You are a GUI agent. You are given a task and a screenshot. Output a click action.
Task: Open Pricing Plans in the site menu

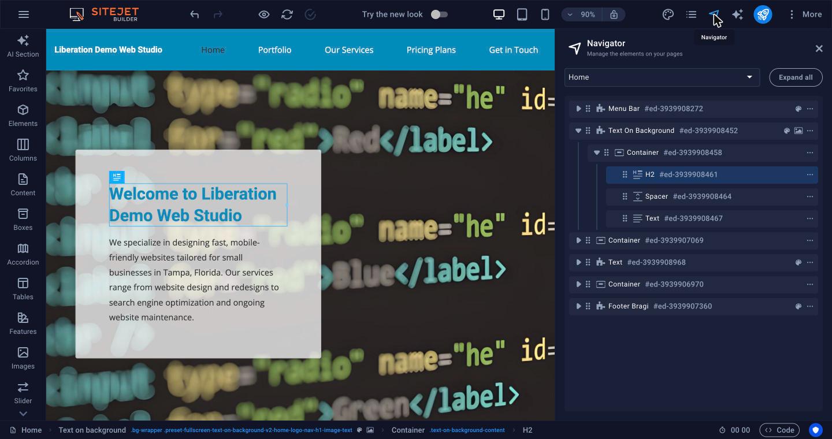point(431,50)
